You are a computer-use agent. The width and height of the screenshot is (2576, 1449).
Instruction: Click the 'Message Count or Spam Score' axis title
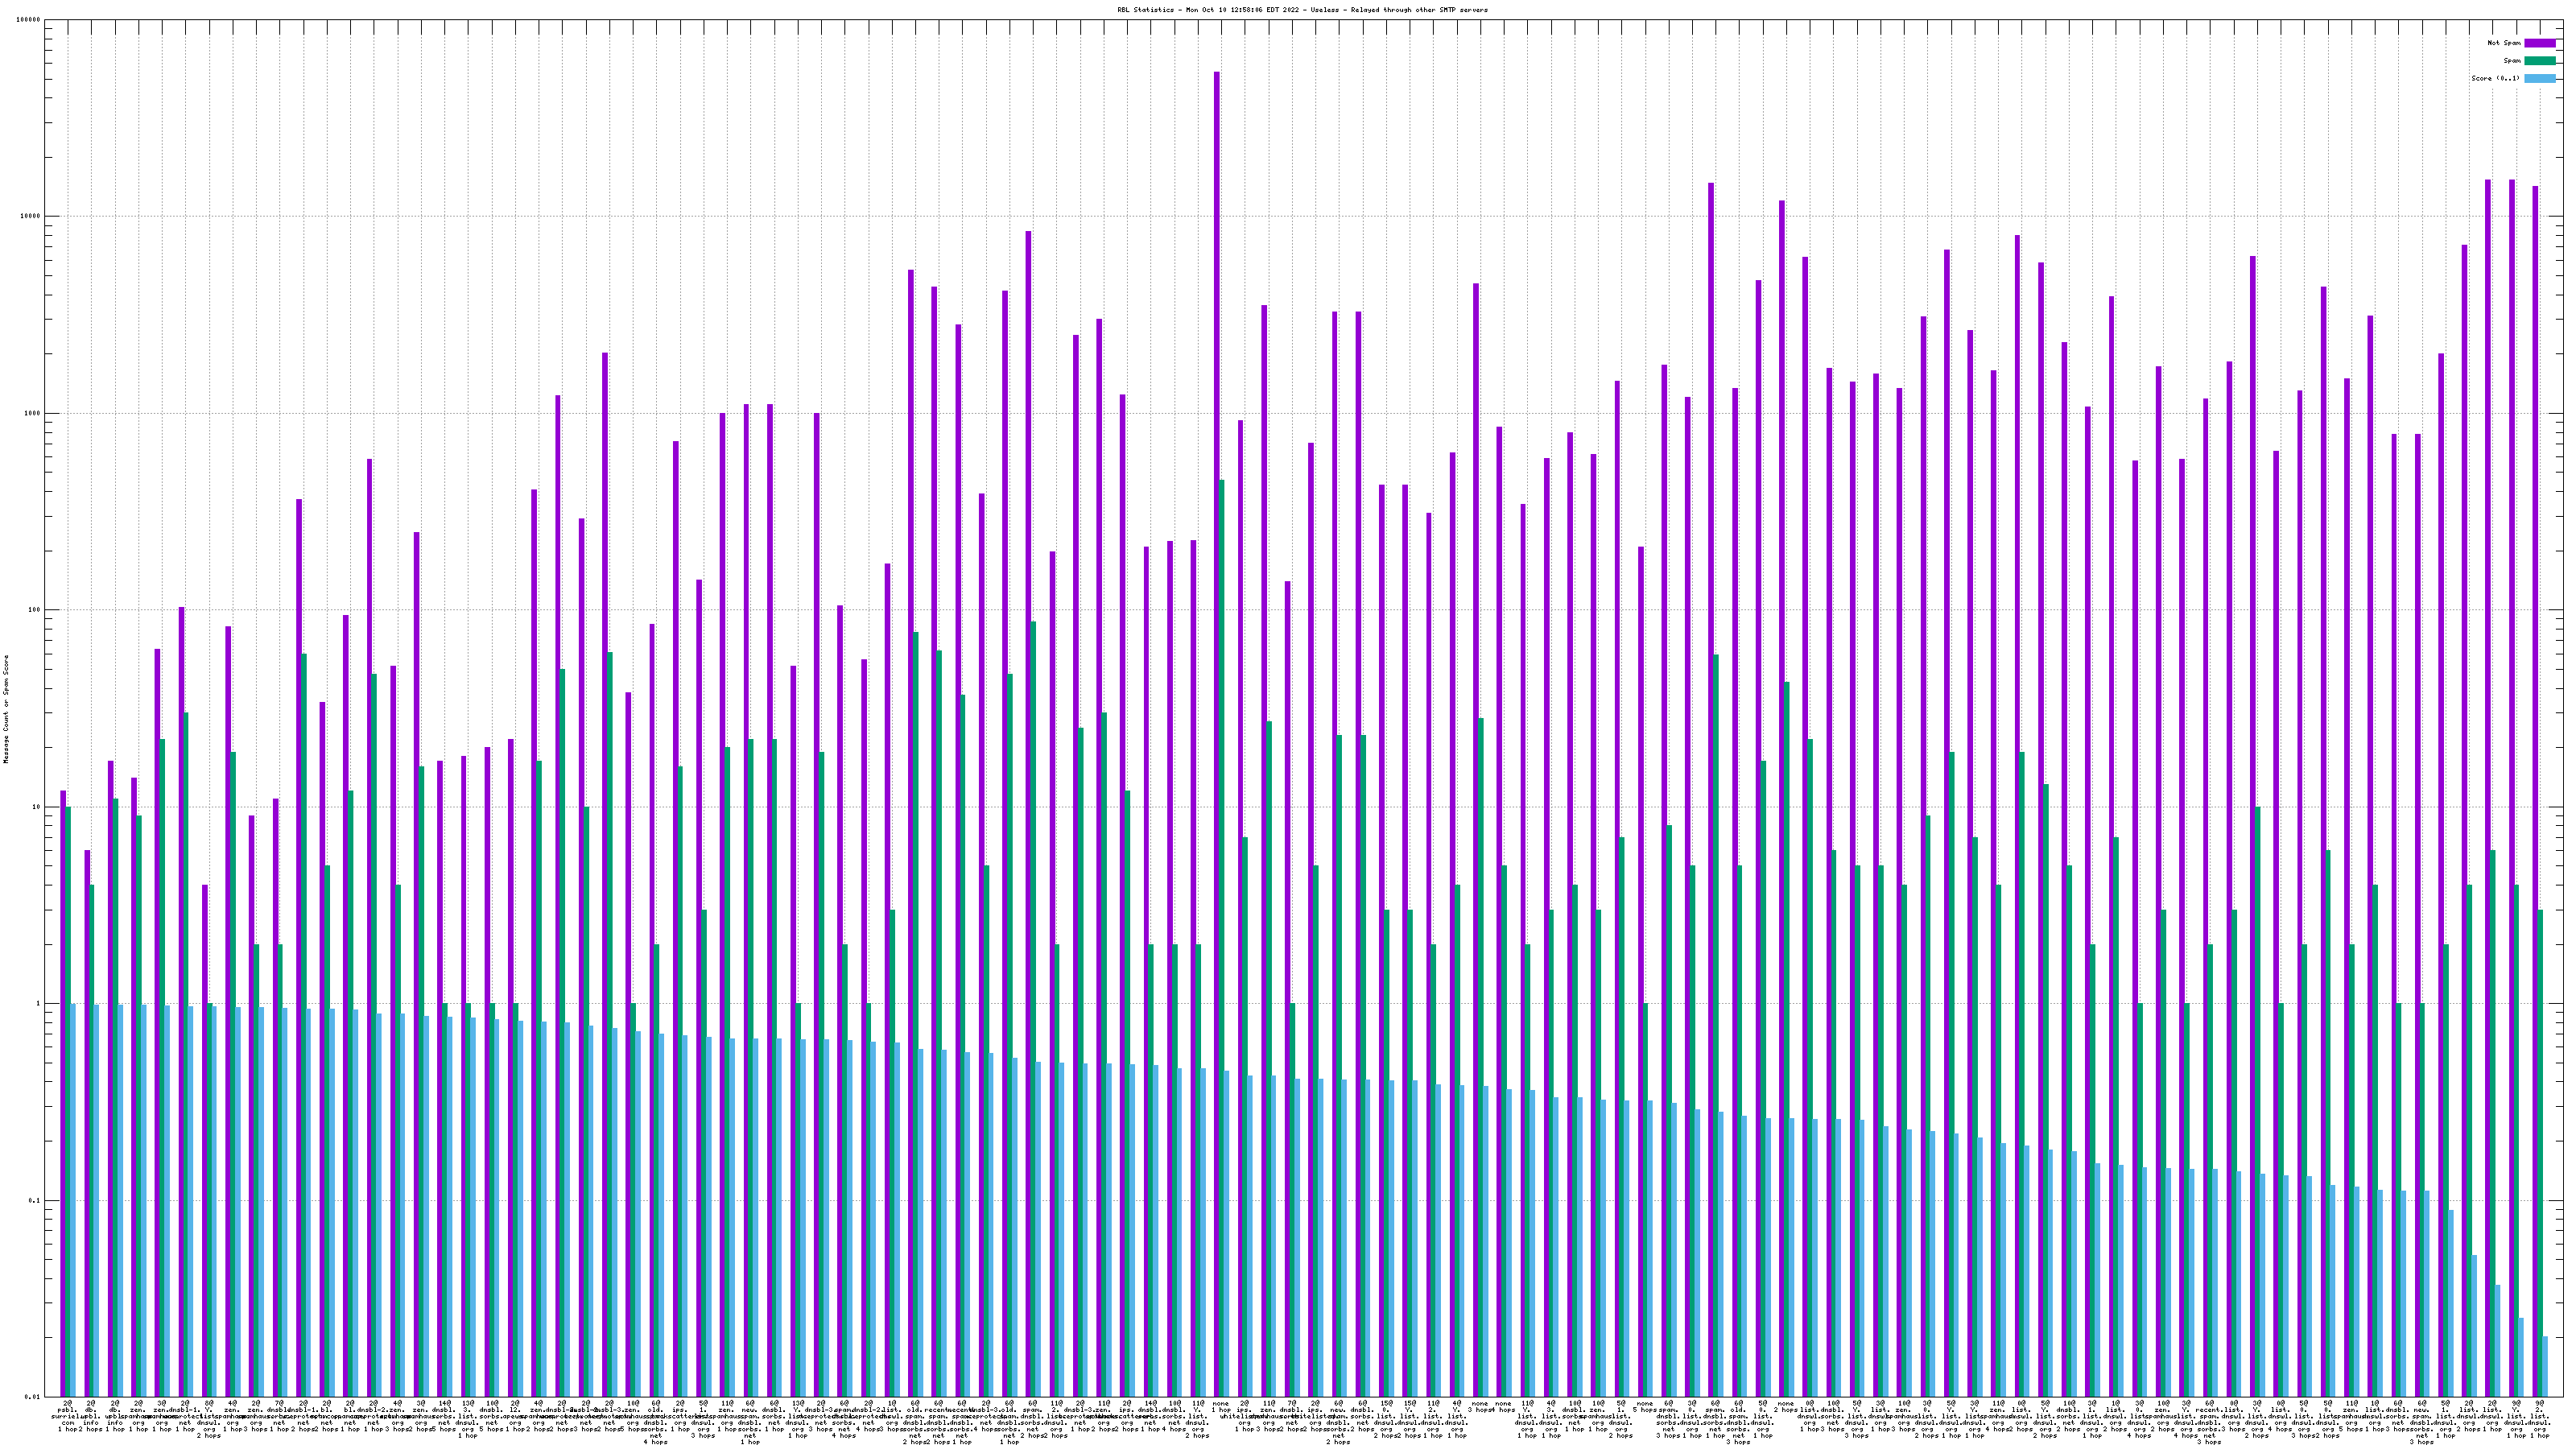click(x=6, y=709)
